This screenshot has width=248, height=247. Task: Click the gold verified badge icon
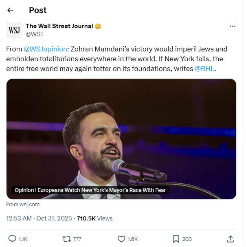pyautogui.click(x=98, y=27)
